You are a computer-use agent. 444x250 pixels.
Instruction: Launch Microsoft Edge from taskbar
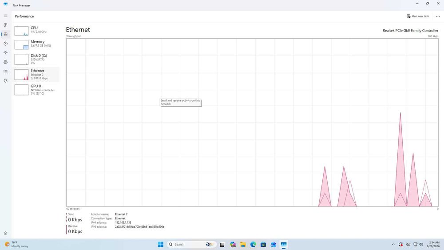click(253, 244)
